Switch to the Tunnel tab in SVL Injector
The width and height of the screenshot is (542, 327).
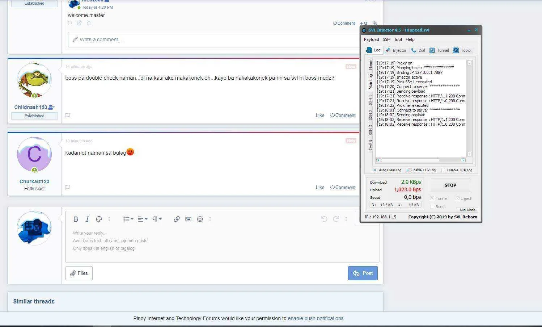click(x=439, y=50)
